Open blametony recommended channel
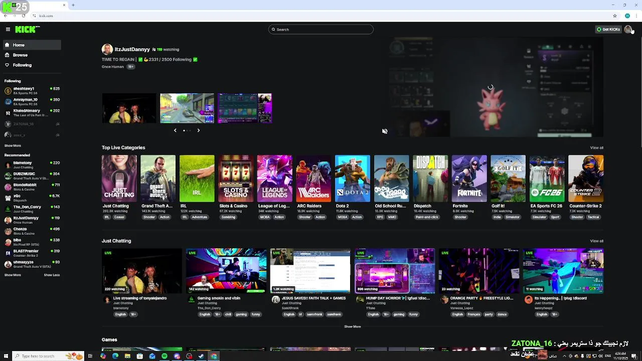This screenshot has width=642, height=361. [x=31, y=165]
